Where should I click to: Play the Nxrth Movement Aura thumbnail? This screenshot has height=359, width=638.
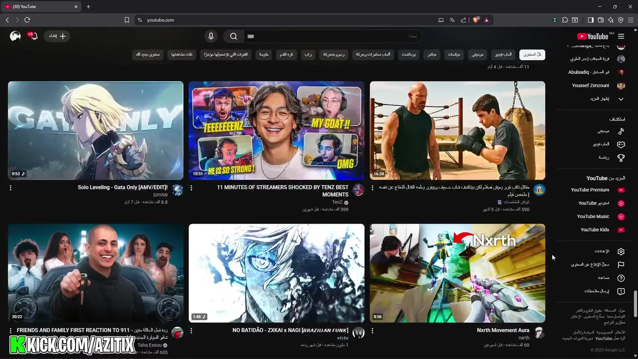[x=458, y=273]
